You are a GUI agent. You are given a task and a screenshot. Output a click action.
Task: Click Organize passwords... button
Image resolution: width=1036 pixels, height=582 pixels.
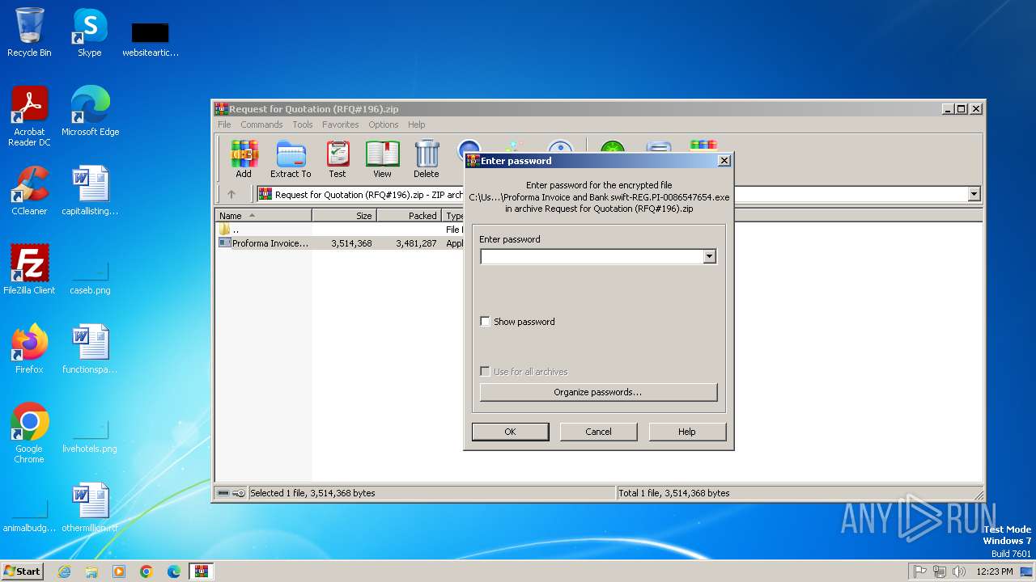(598, 392)
